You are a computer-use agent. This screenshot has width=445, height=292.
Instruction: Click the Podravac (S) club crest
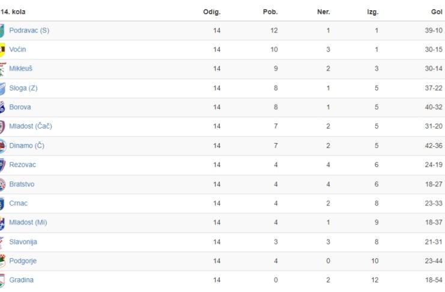click(2, 31)
